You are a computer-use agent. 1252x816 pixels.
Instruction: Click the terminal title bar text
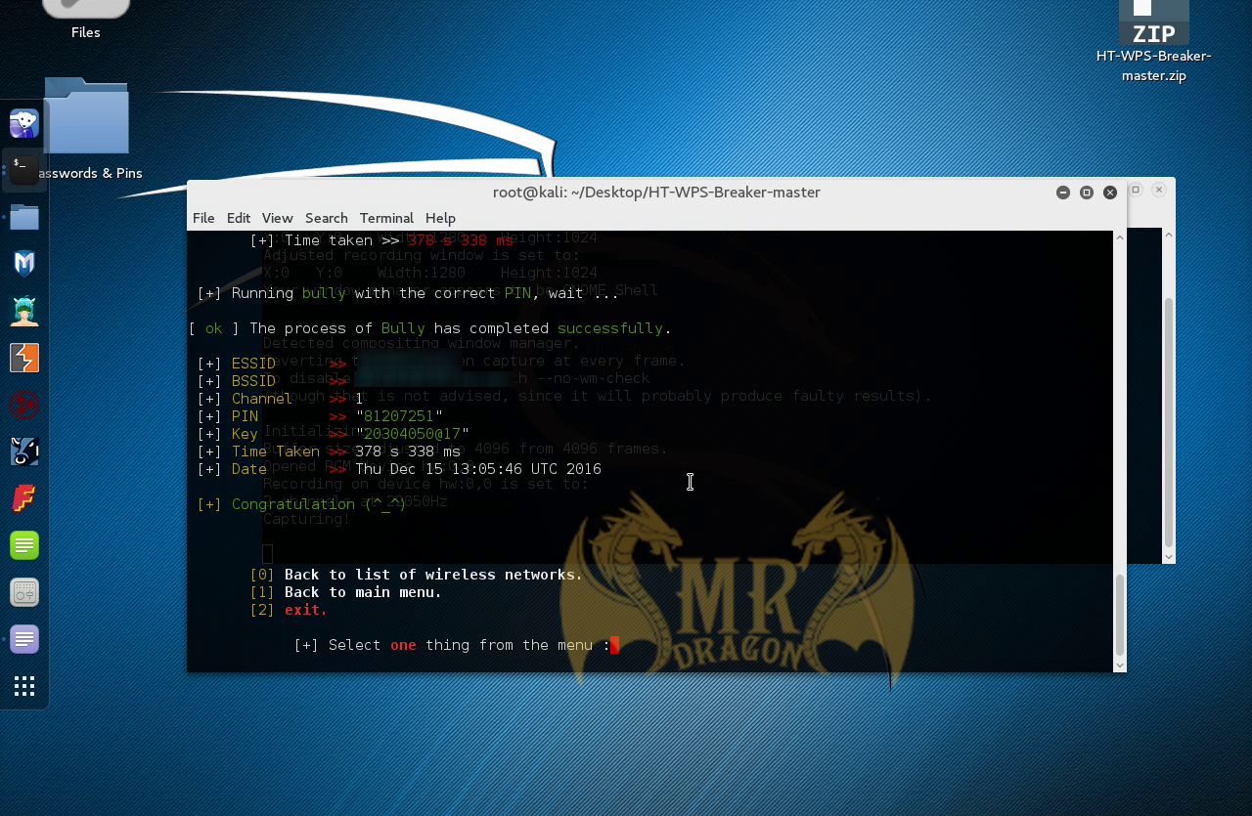[x=656, y=193]
